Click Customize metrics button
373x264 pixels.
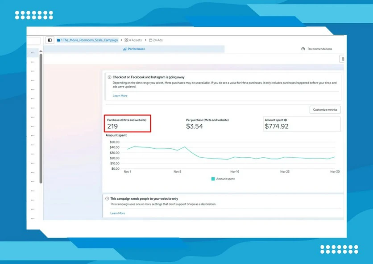tap(325, 109)
